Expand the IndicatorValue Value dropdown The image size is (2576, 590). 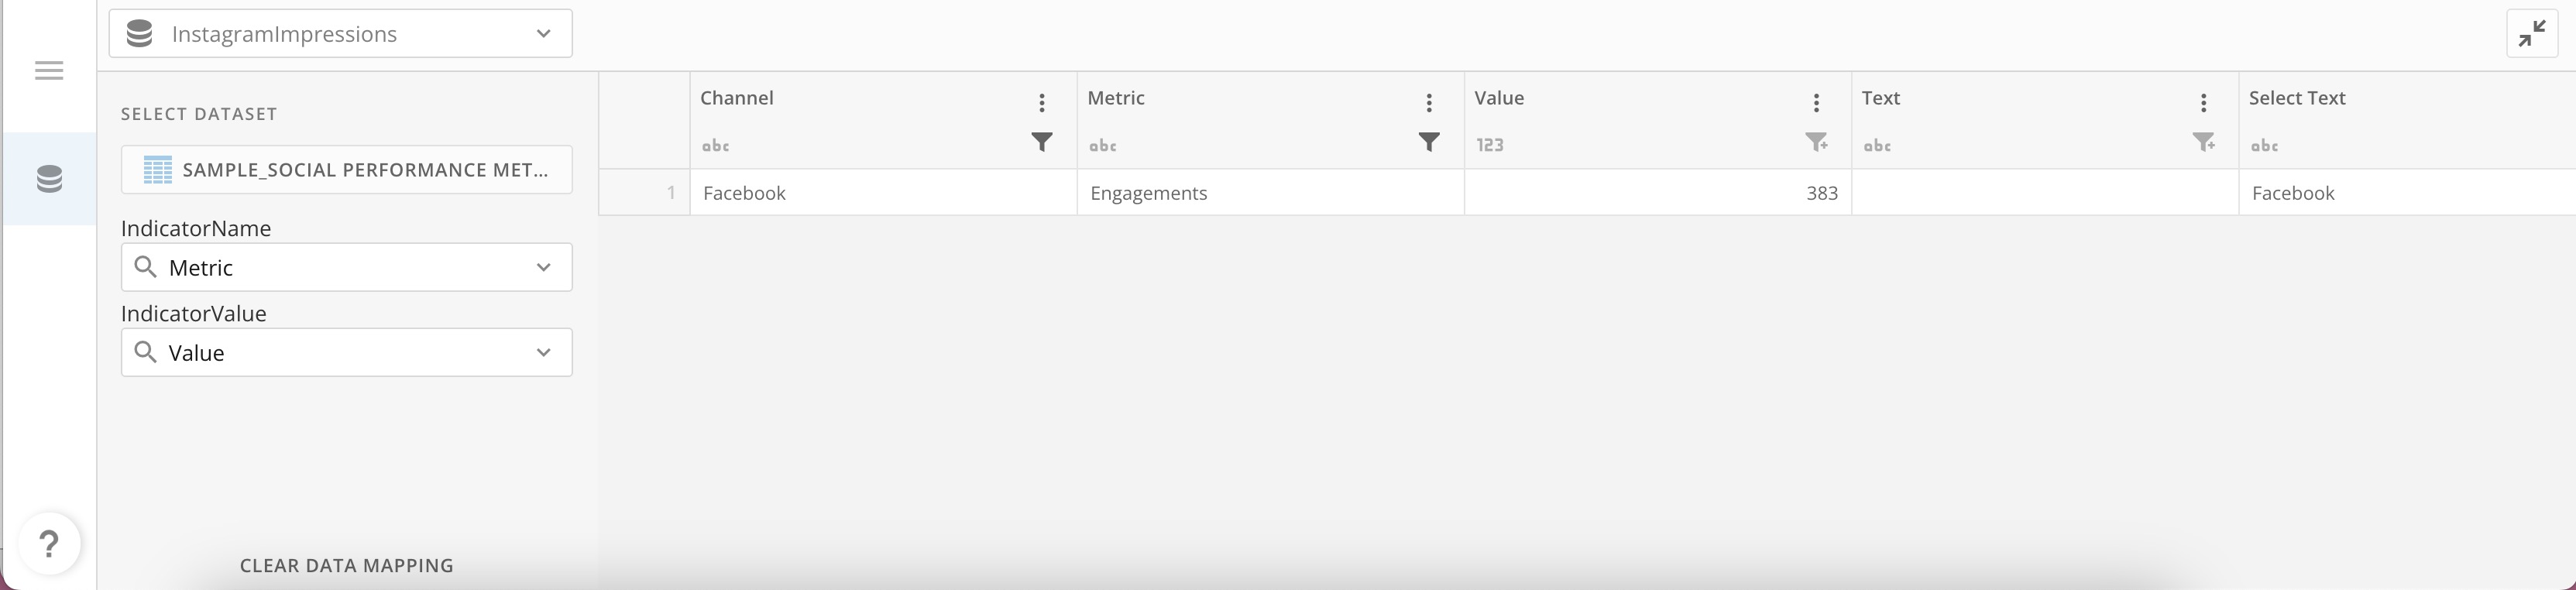[543, 352]
